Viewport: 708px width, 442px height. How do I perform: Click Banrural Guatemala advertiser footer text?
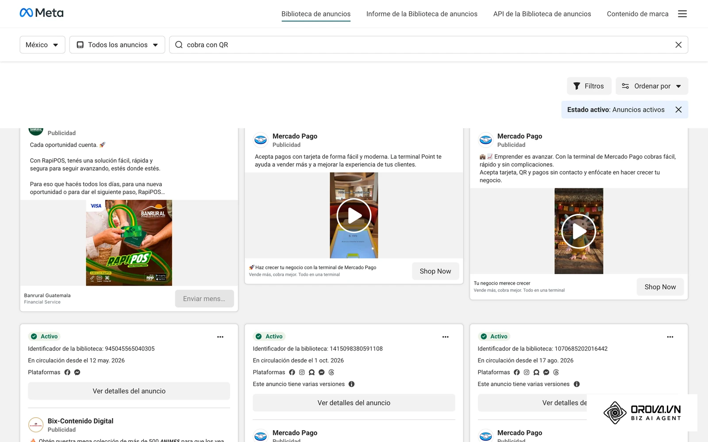pyautogui.click(x=47, y=295)
